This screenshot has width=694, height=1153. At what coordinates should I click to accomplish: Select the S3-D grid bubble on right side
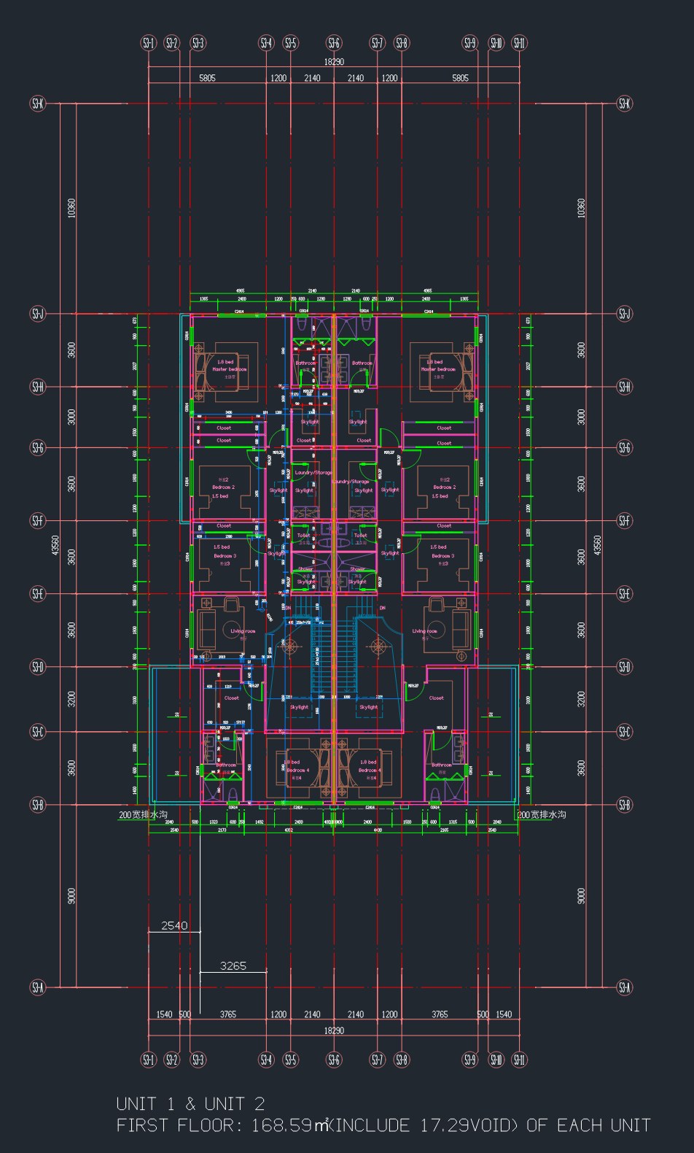coord(625,666)
